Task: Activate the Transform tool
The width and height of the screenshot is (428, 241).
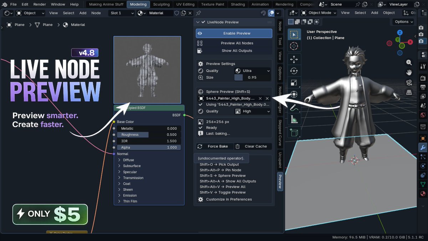Action: [294, 94]
